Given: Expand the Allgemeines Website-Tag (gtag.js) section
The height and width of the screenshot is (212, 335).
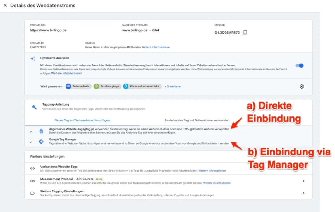Looking at the screenshot, I should [30, 131].
